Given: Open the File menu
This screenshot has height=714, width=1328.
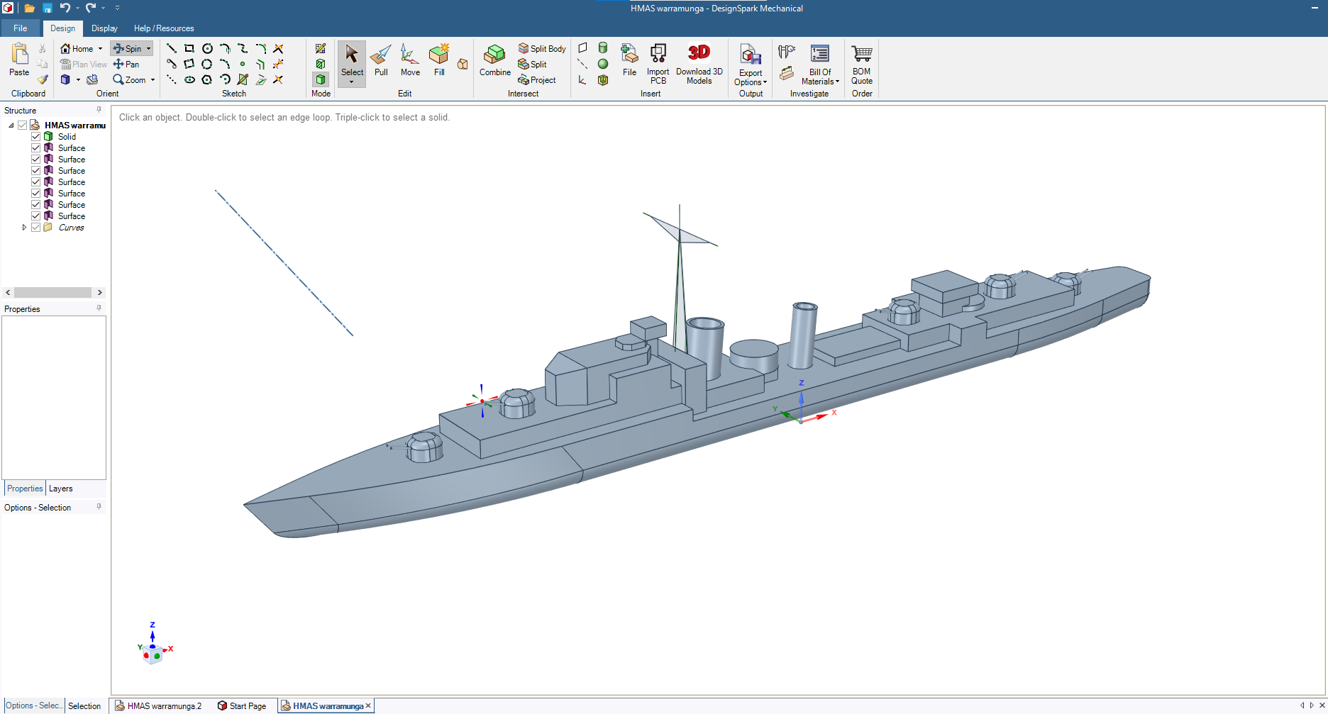Looking at the screenshot, I should (20, 28).
